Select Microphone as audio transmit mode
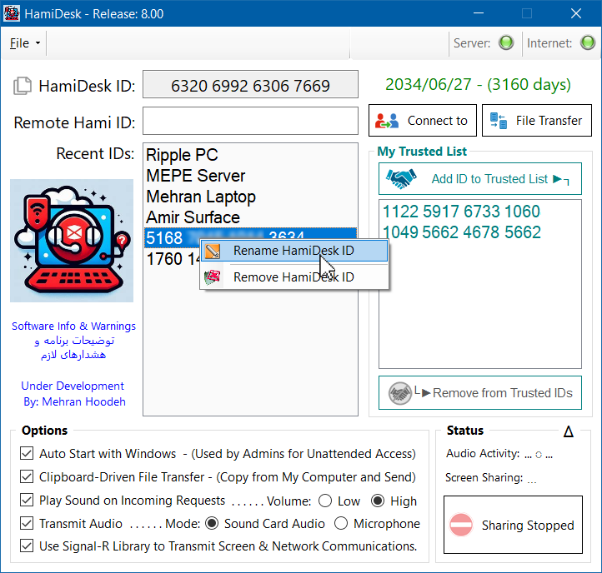Screen dimensions: 602x573 click(341, 524)
